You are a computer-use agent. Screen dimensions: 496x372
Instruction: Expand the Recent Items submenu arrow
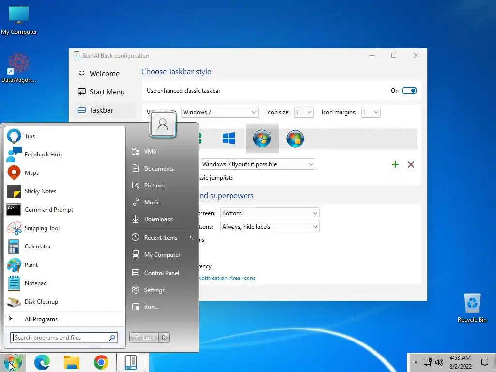tap(191, 237)
